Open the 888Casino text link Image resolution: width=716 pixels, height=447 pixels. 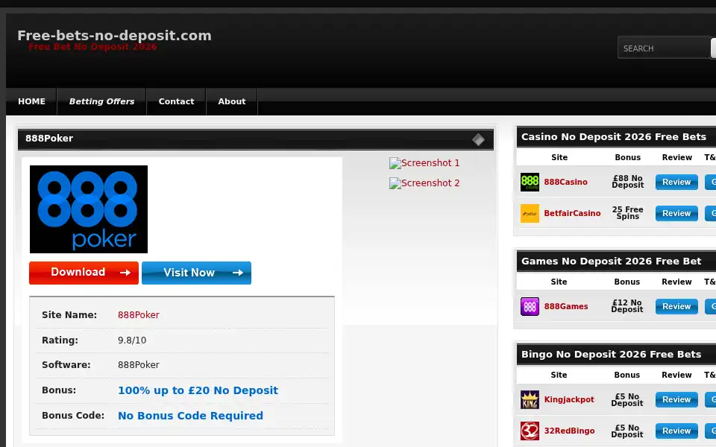pyautogui.click(x=565, y=182)
